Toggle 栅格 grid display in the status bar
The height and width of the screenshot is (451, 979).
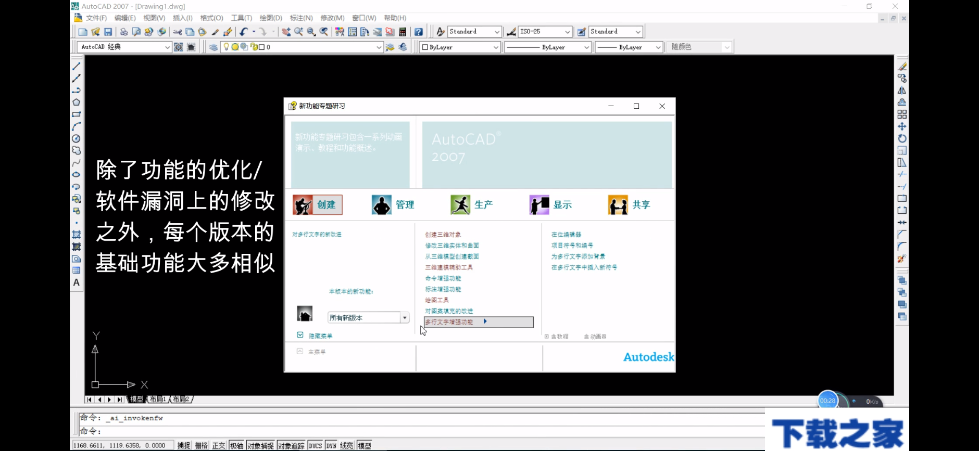click(x=202, y=445)
